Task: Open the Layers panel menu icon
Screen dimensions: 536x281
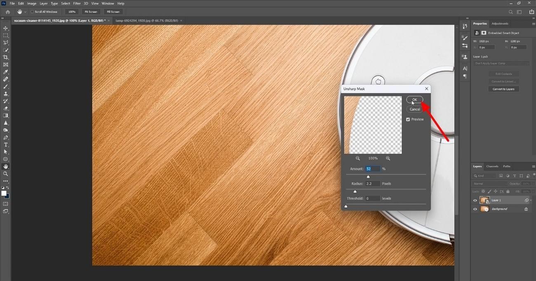Action: (x=534, y=167)
